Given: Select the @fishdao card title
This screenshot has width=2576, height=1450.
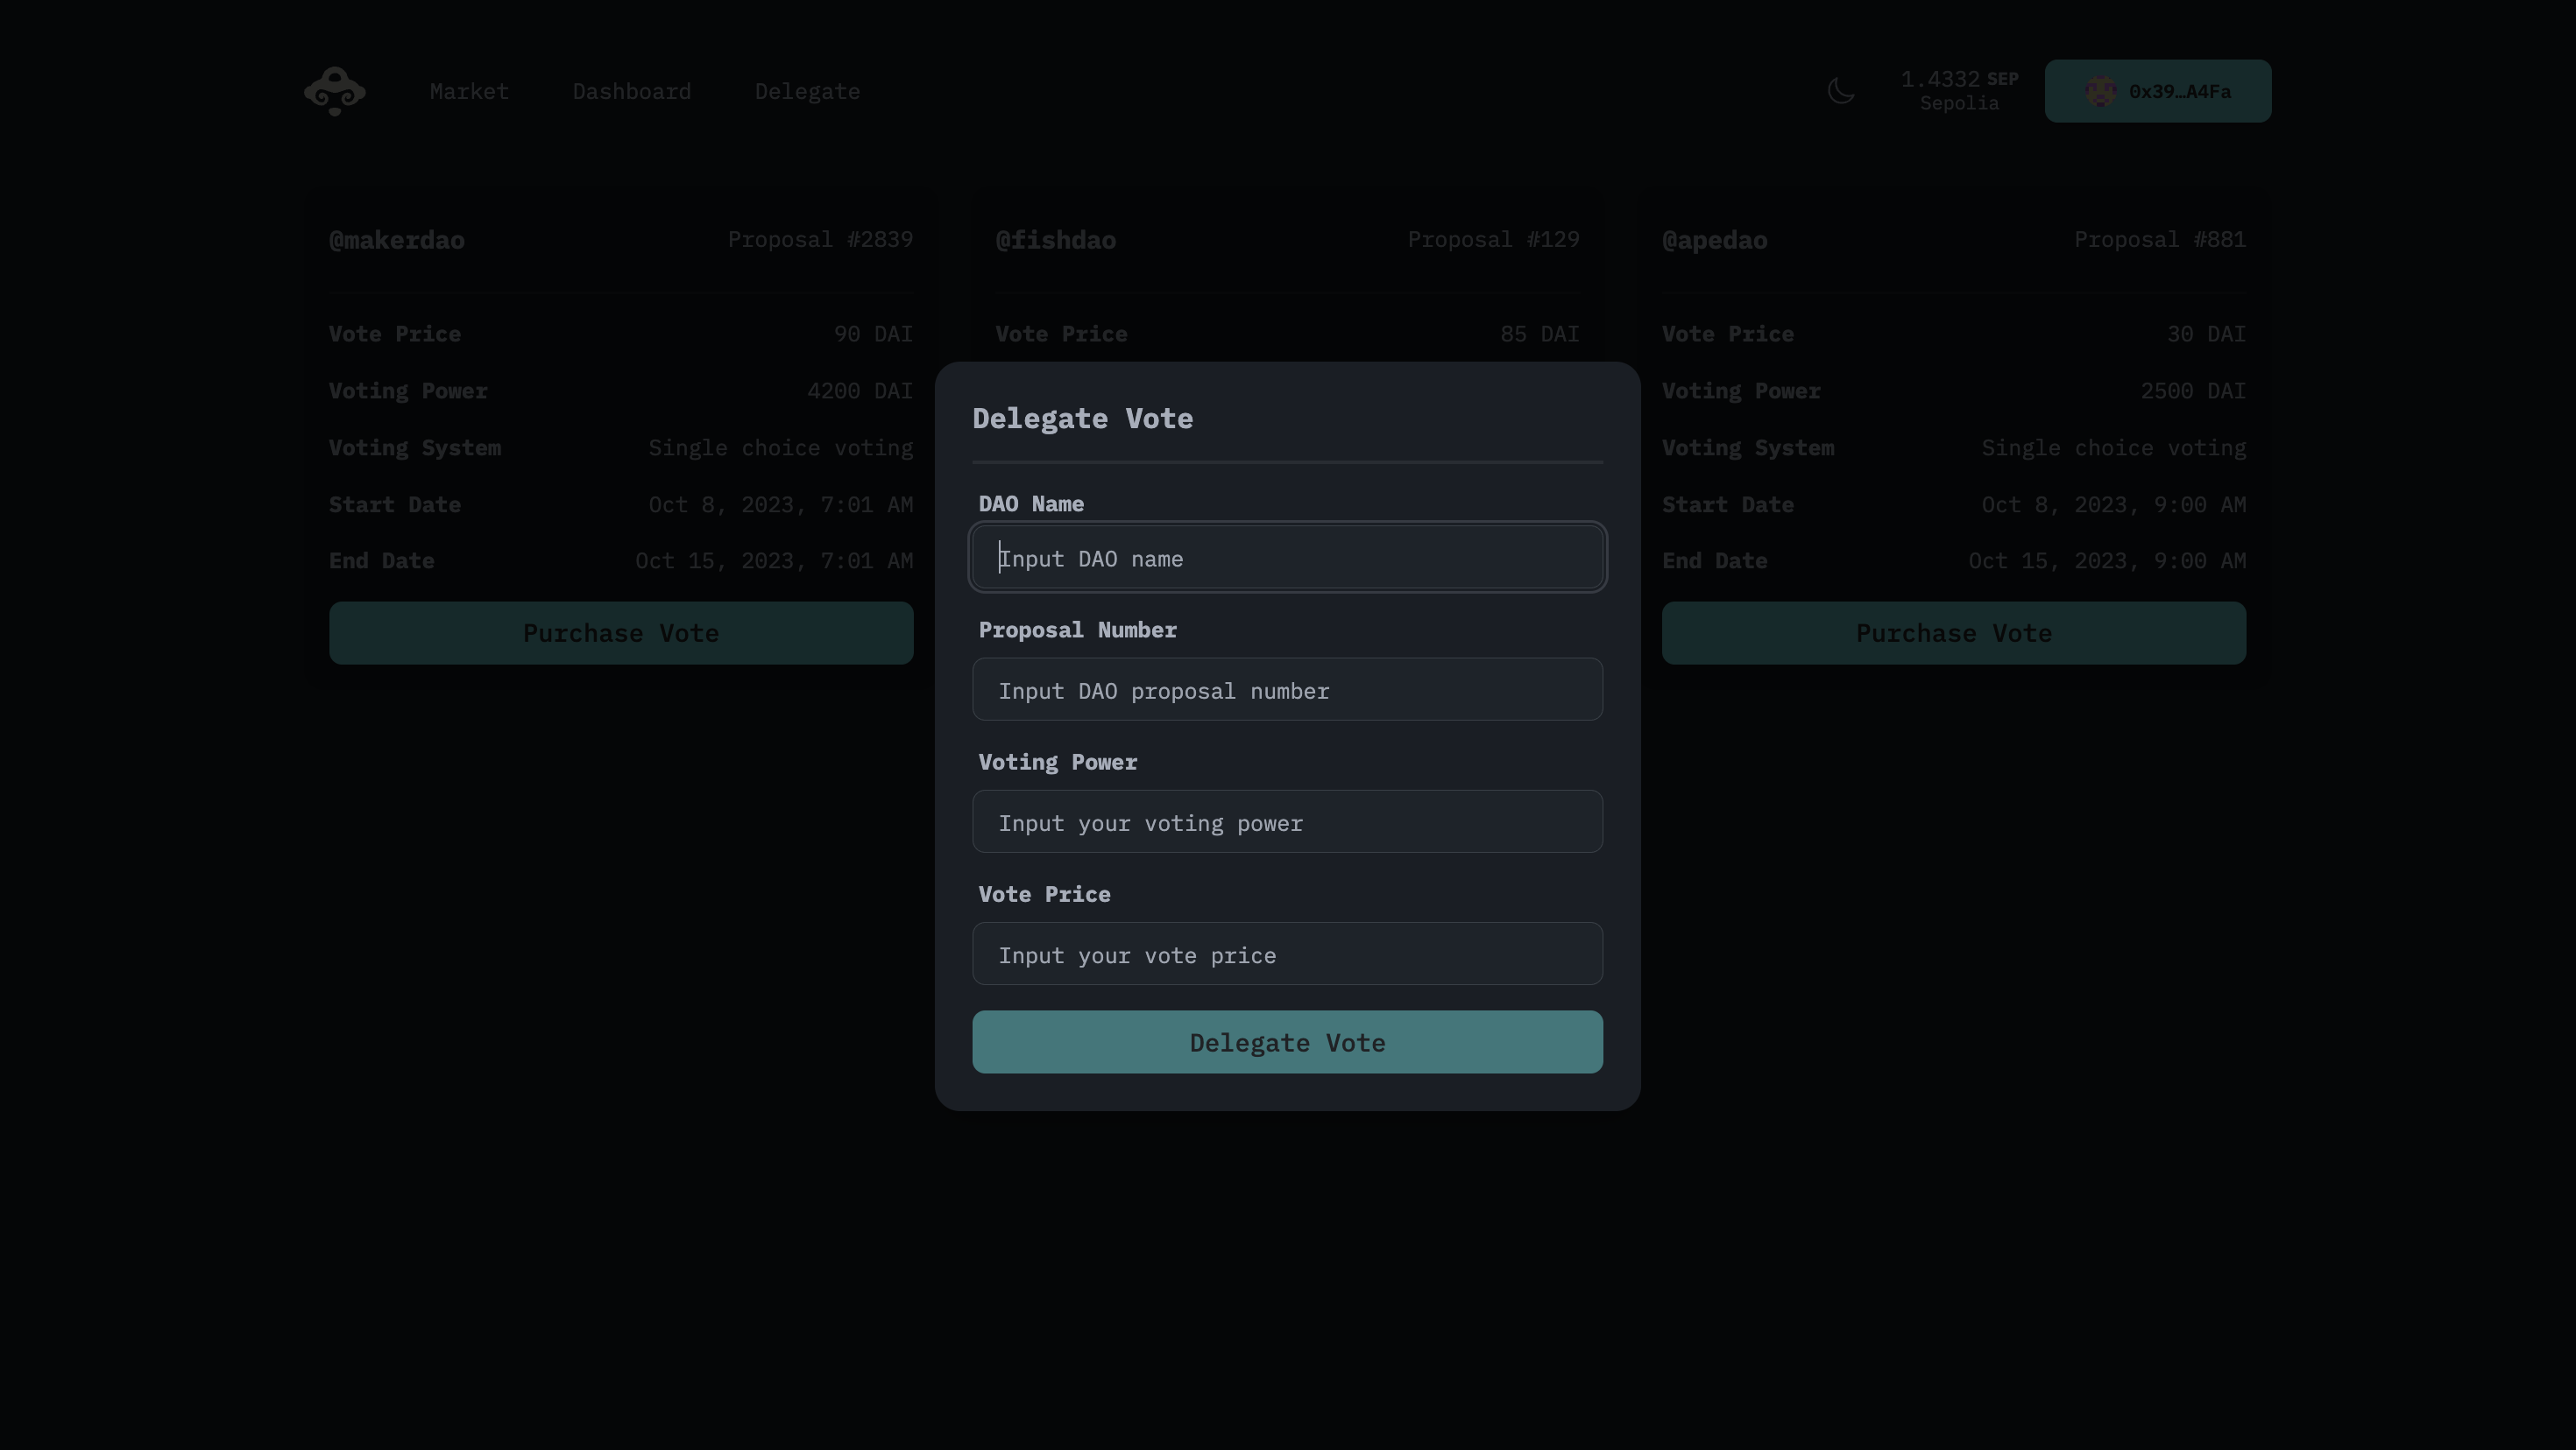Looking at the screenshot, I should click(1056, 241).
